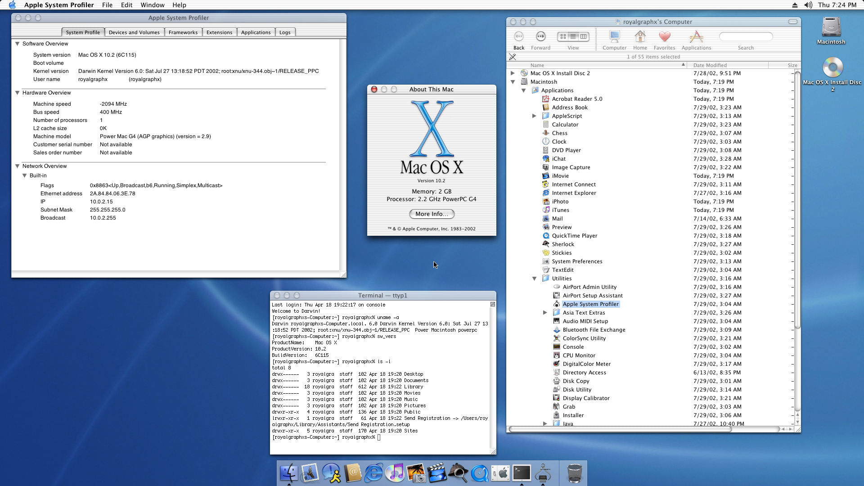Image resolution: width=864 pixels, height=486 pixels.
Task: Select Macintosh hard disk desktop icon
Action: [x=831, y=30]
